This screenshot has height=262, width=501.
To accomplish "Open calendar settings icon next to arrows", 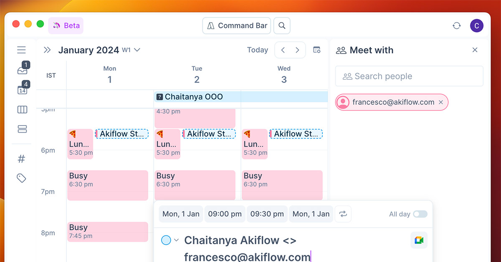I will pyautogui.click(x=317, y=50).
